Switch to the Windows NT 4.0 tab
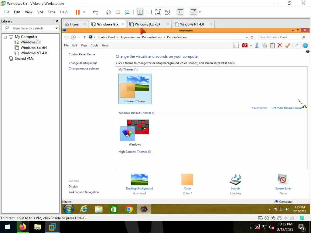This screenshot has height=233, width=311. pyautogui.click(x=192, y=24)
